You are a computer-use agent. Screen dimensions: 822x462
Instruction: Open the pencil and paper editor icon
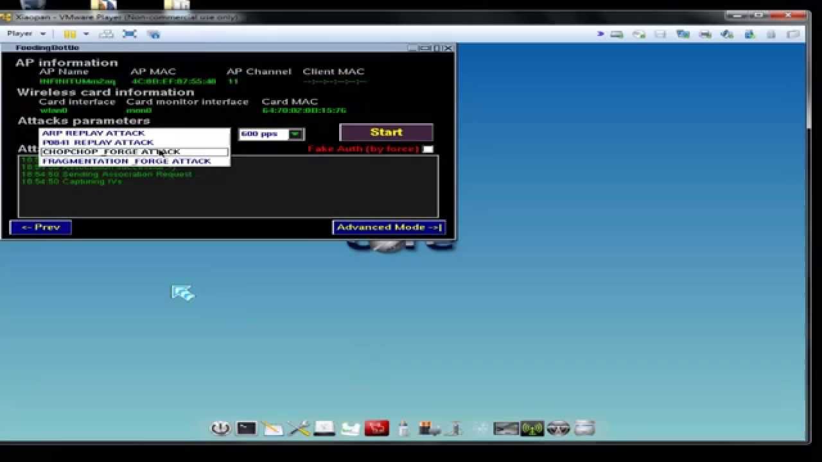coord(272,428)
